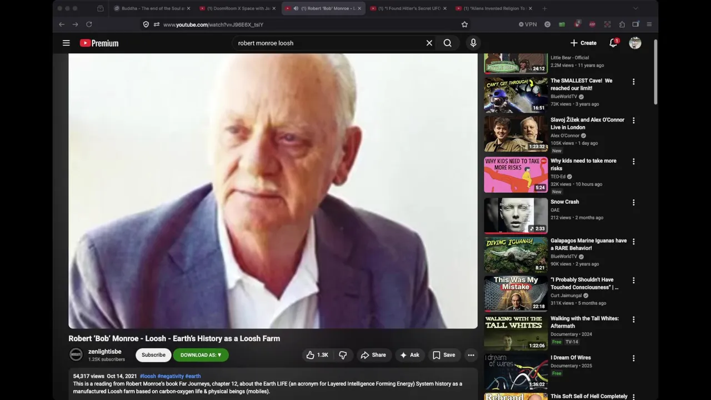Click the URL address bar
Viewport: 711px width, 400px height.
306,24
